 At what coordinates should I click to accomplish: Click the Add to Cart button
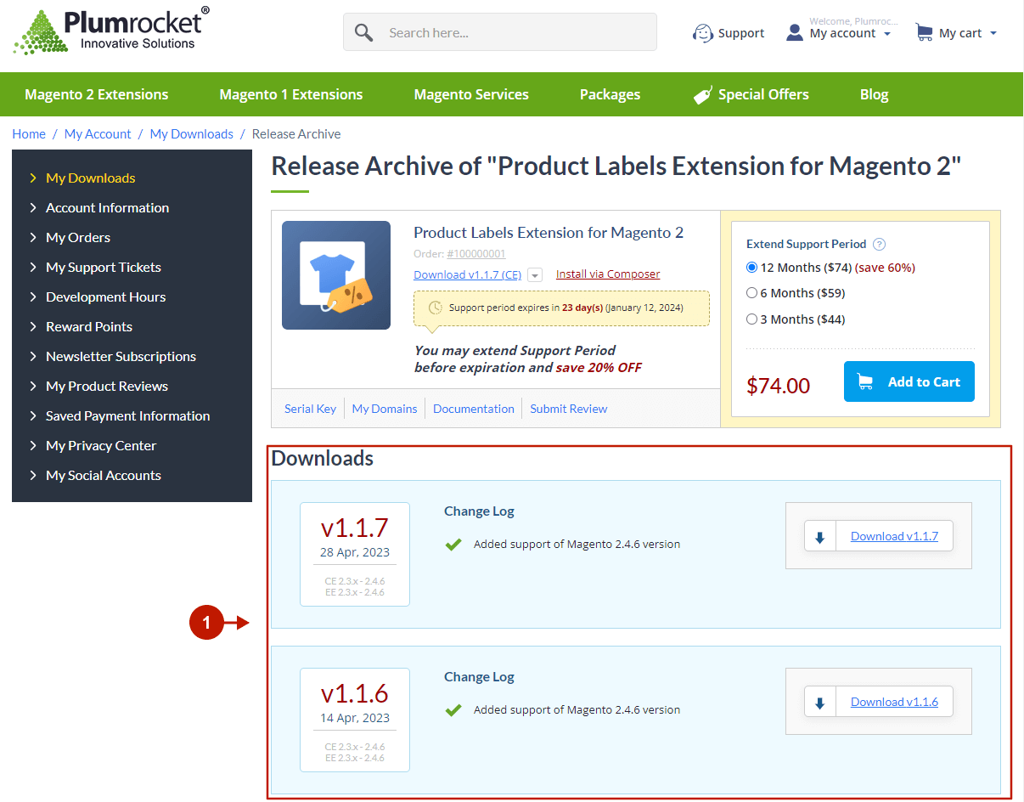[x=909, y=381]
